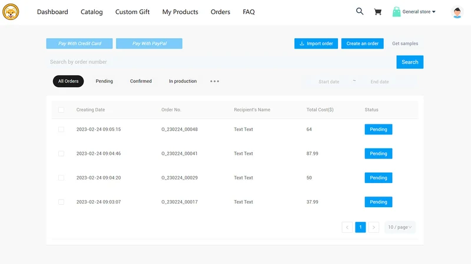Open the Start date picker
Image resolution: width=471 pixels, height=264 pixels.
pyautogui.click(x=329, y=82)
